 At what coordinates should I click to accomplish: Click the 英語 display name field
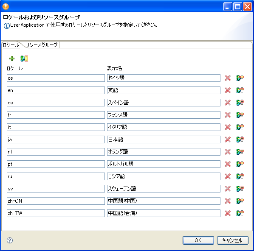(x=164, y=90)
